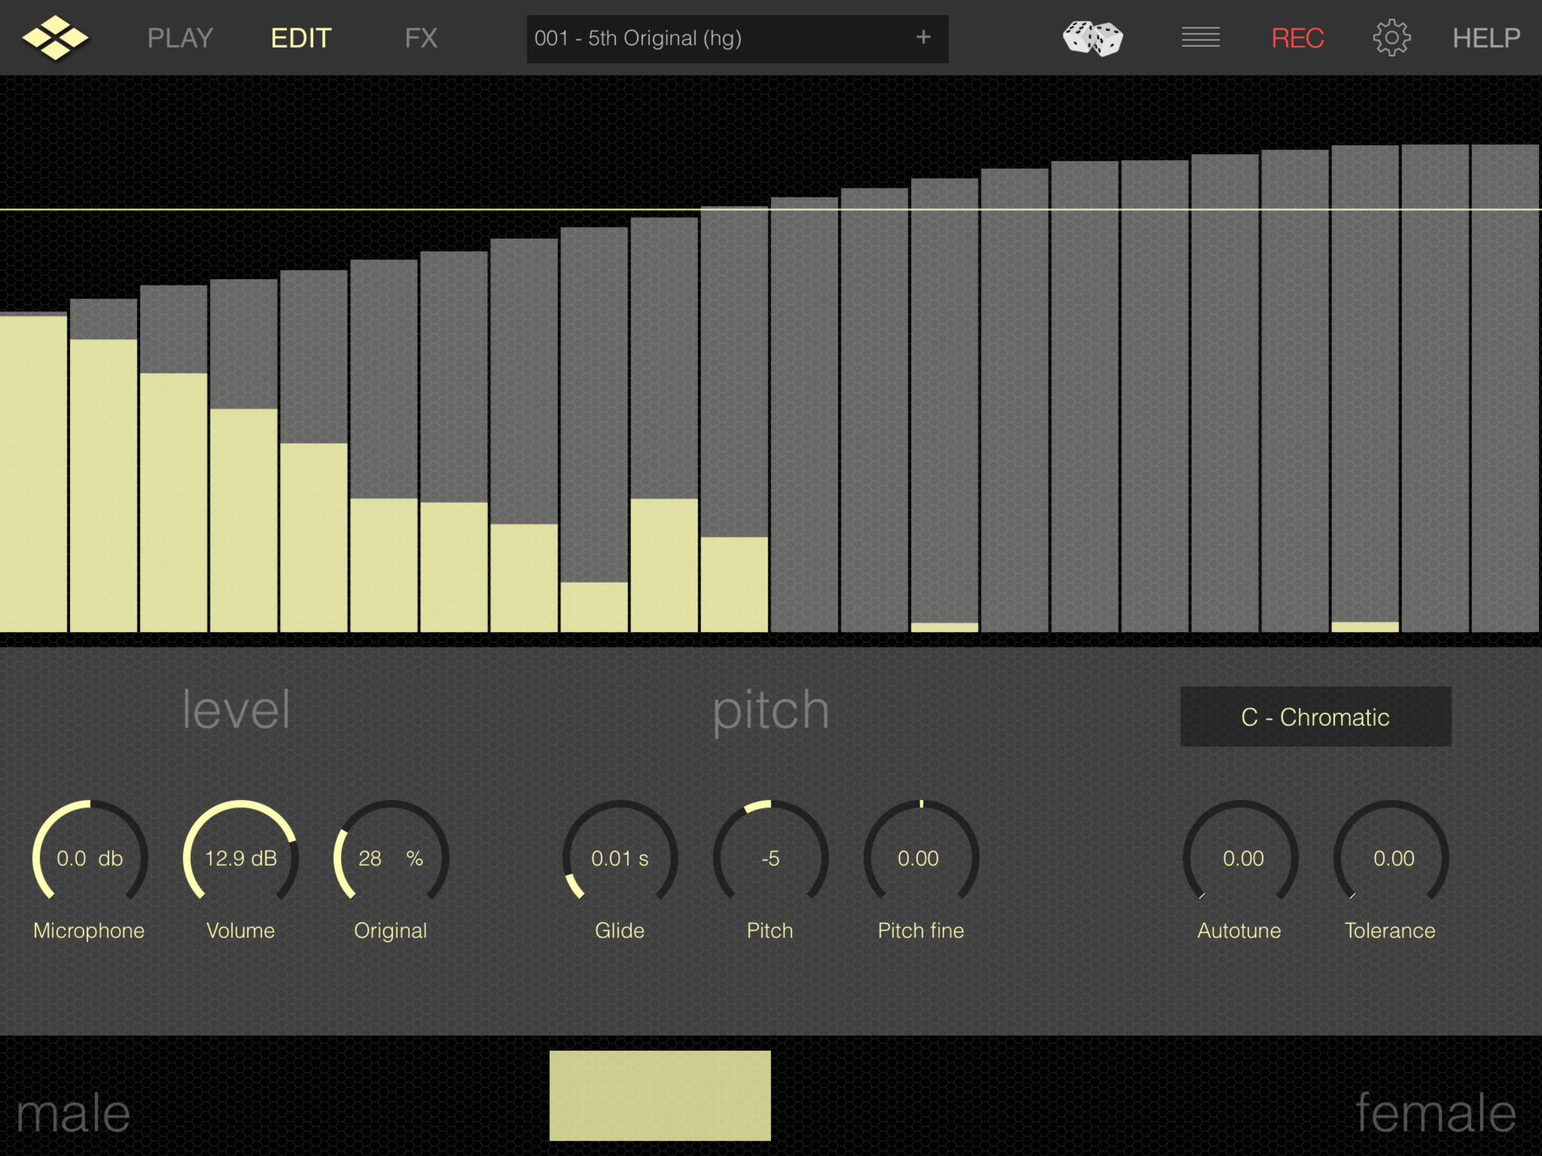Screen dimensions: 1542x1156
Task: Randomize preset with the dice icon
Action: point(1092,38)
